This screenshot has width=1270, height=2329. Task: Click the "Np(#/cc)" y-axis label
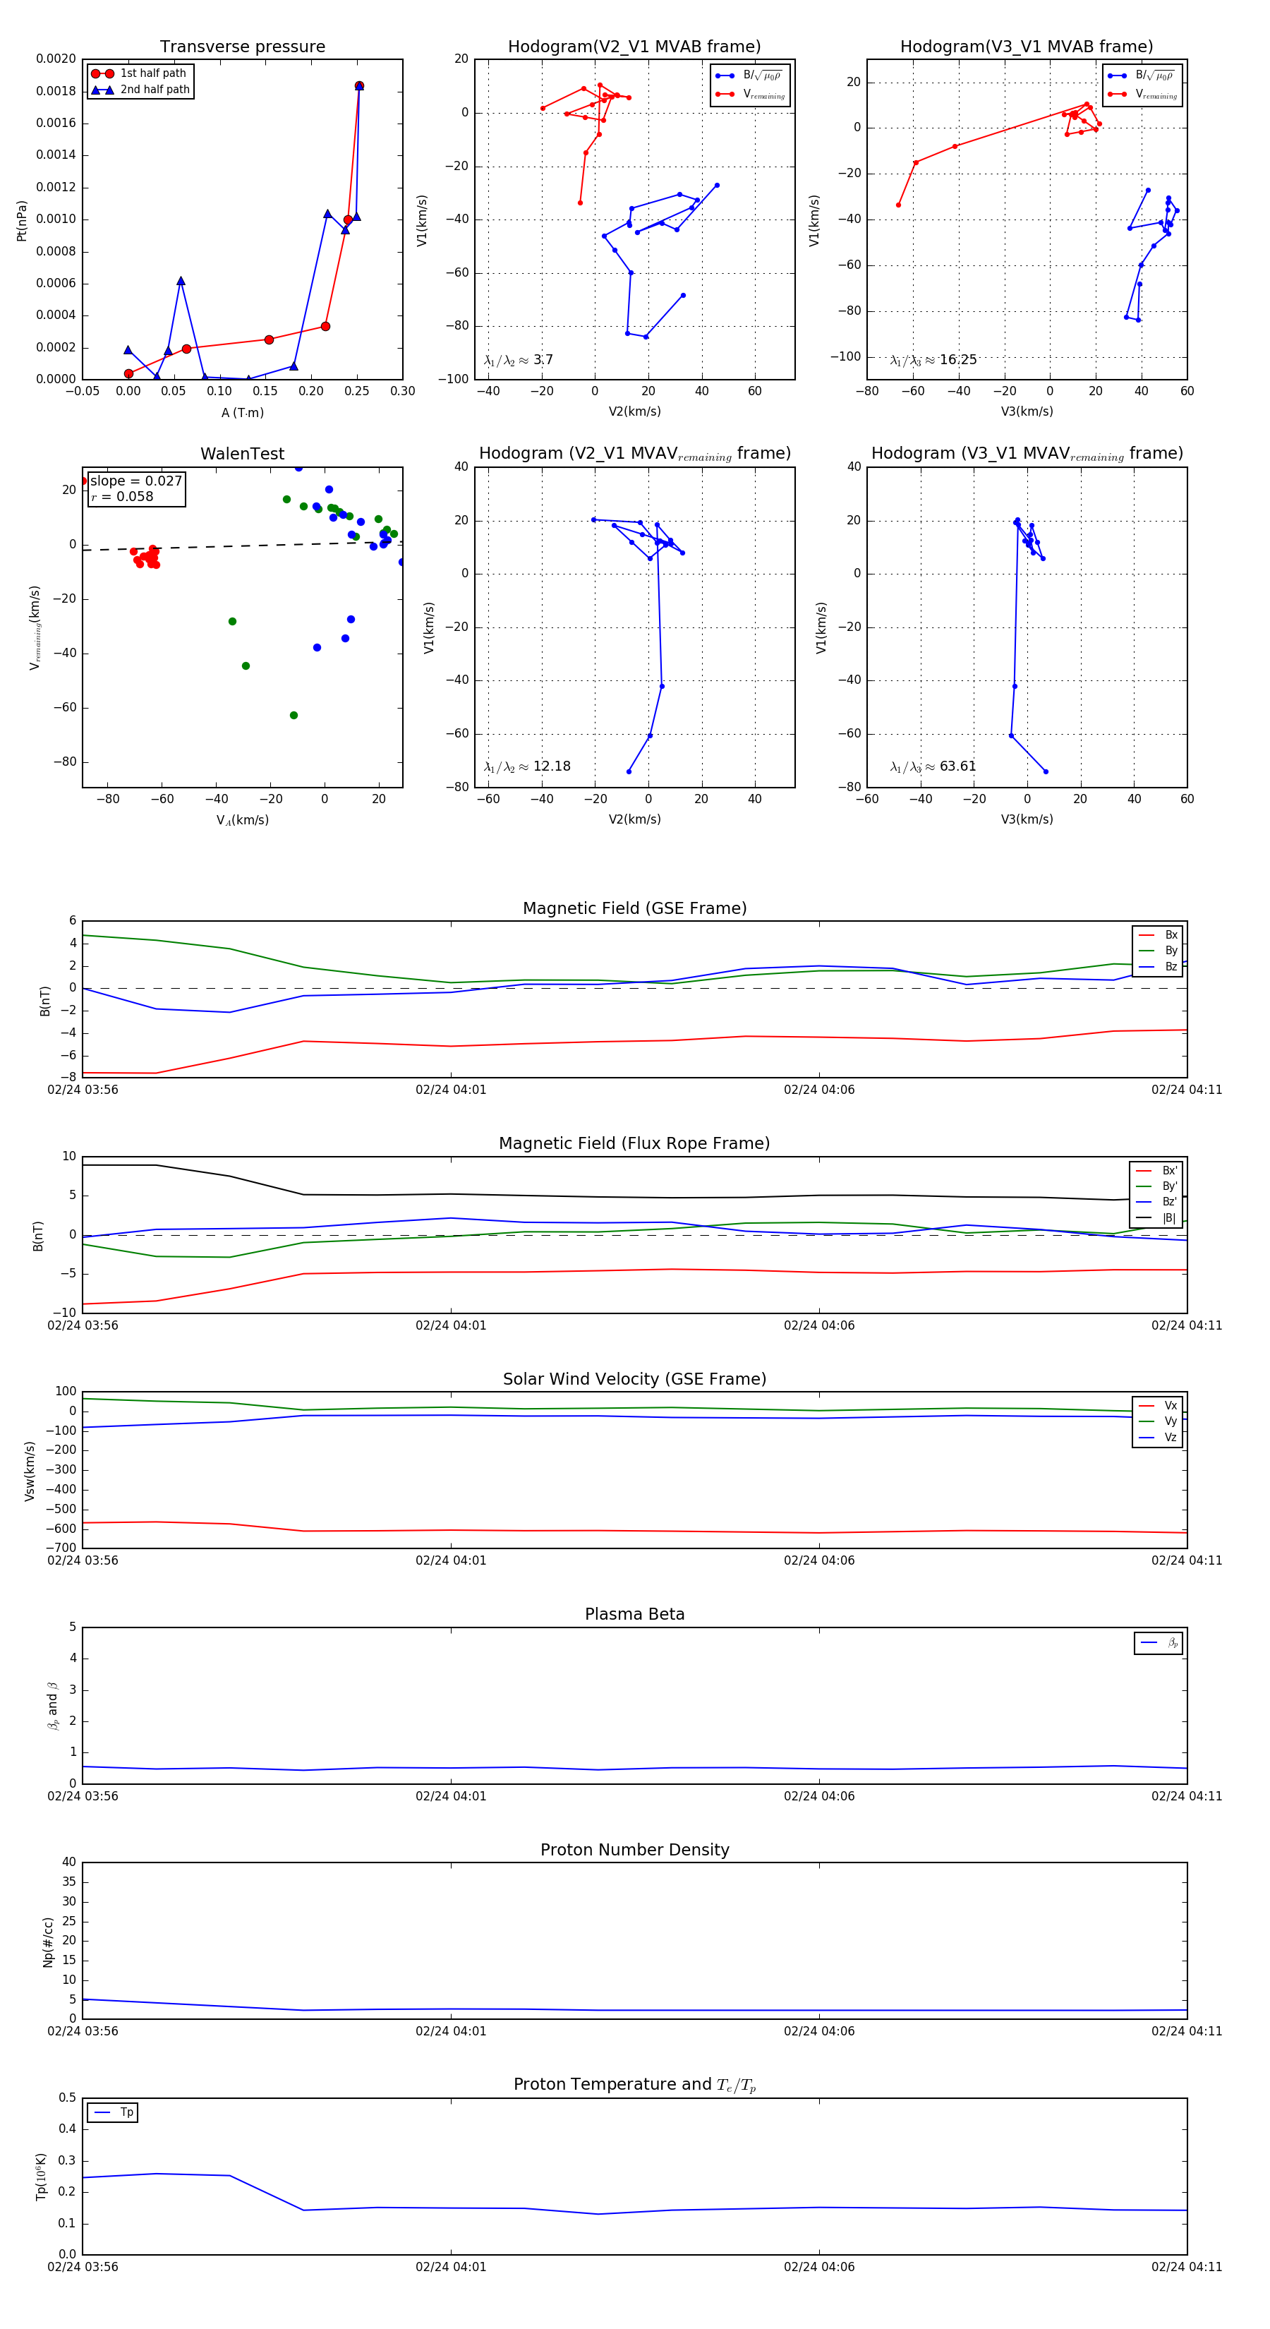coord(48,1941)
